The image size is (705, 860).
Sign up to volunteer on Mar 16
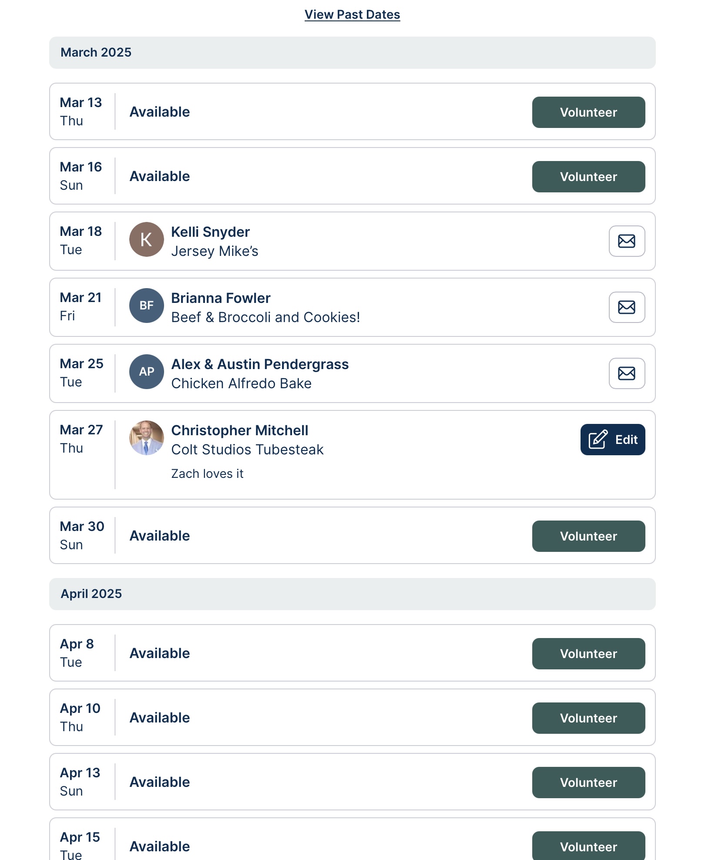[588, 177]
